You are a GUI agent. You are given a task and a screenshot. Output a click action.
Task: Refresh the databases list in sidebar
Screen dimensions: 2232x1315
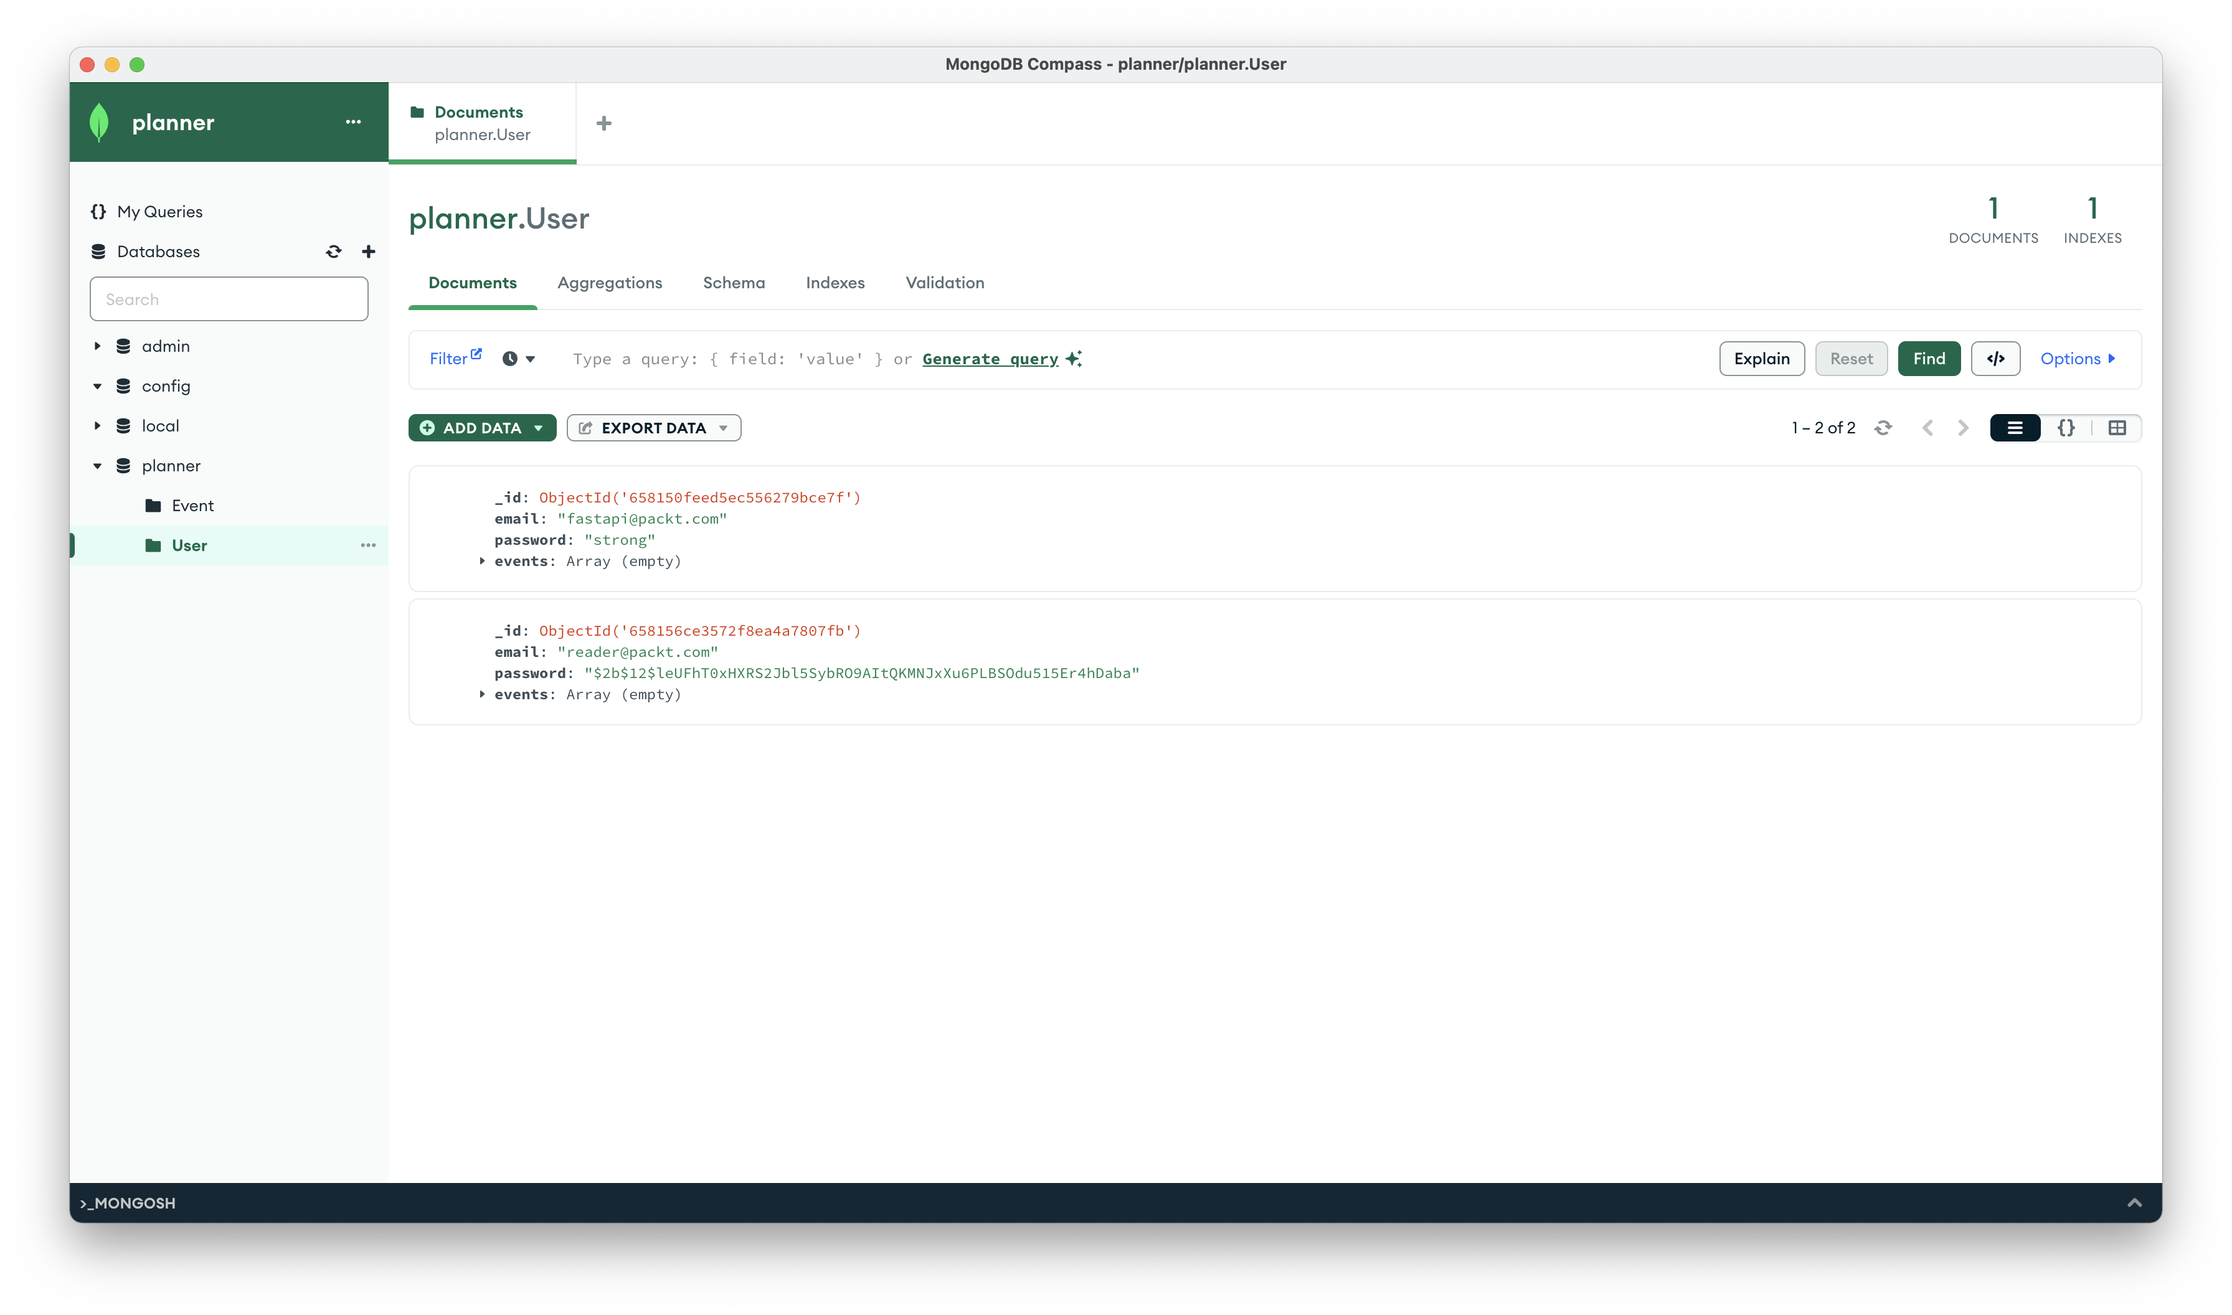point(333,252)
